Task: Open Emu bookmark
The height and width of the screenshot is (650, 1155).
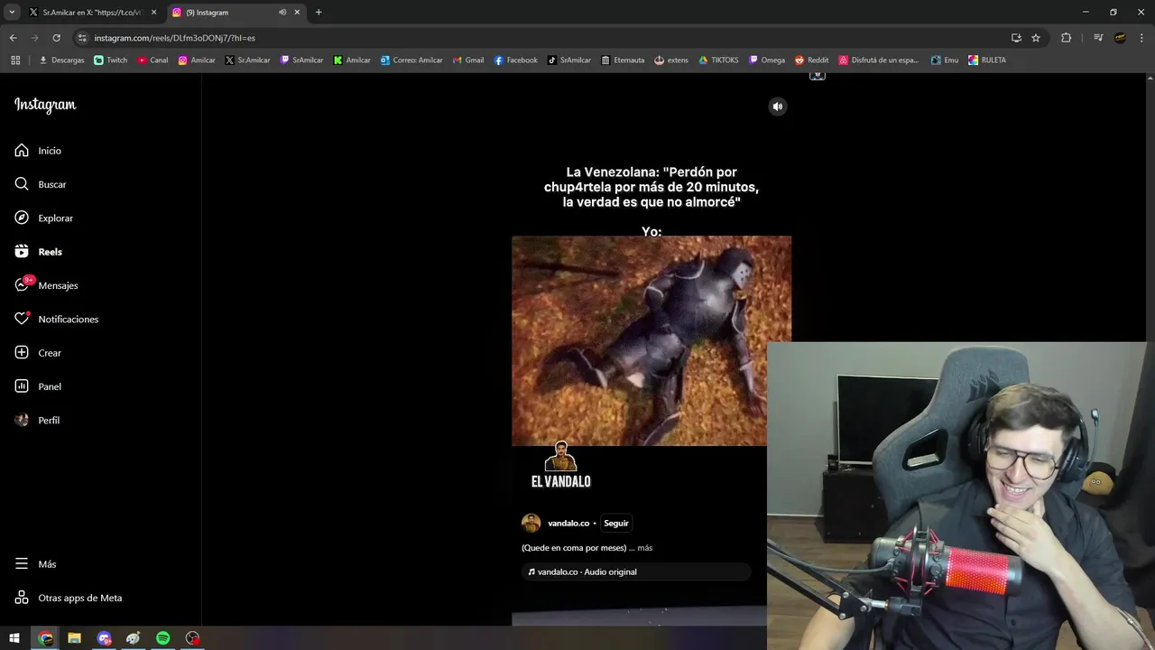Action: (x=945, y=60)
